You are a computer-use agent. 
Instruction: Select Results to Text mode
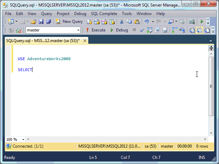pyautogui.click(x=192, y=30)
